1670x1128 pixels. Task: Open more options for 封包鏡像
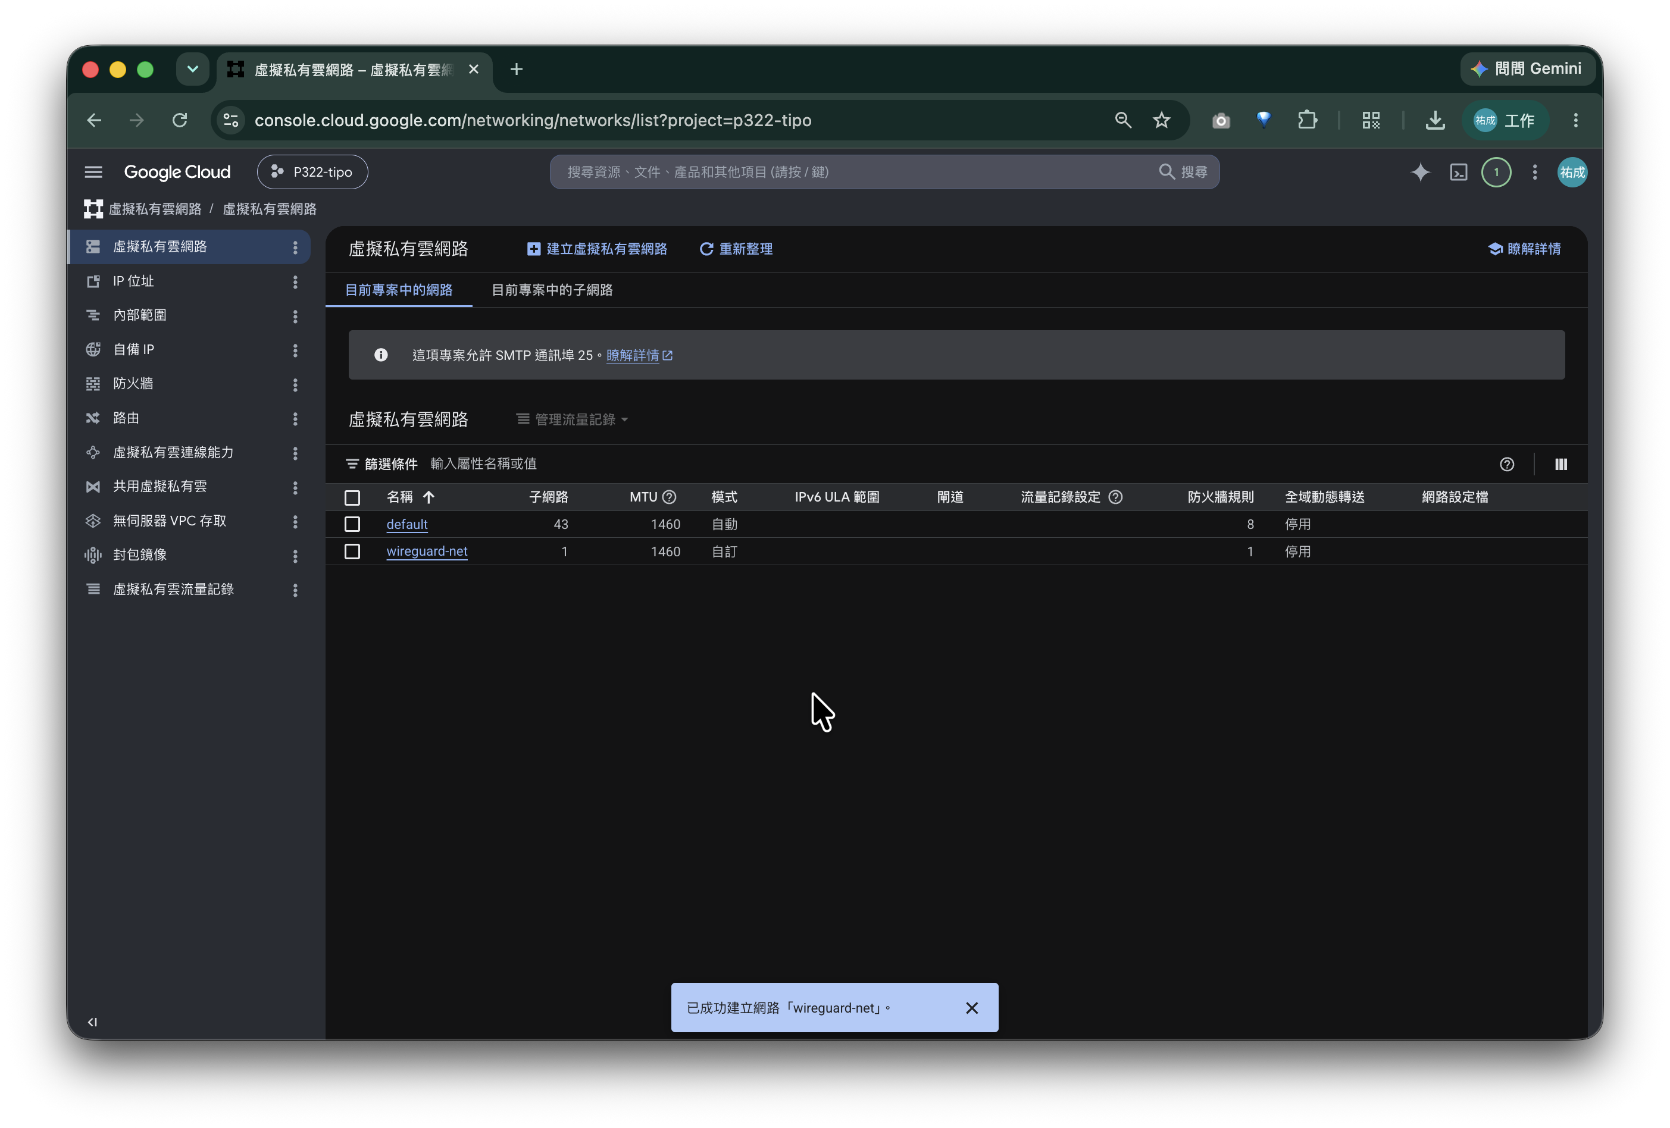click(295, 556)
